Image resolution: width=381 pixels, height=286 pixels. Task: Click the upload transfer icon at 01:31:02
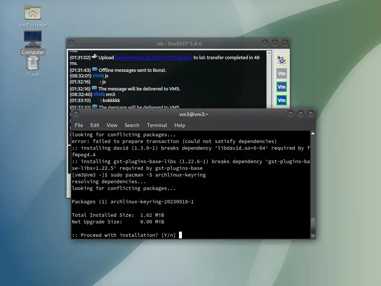tap(94, 57)
